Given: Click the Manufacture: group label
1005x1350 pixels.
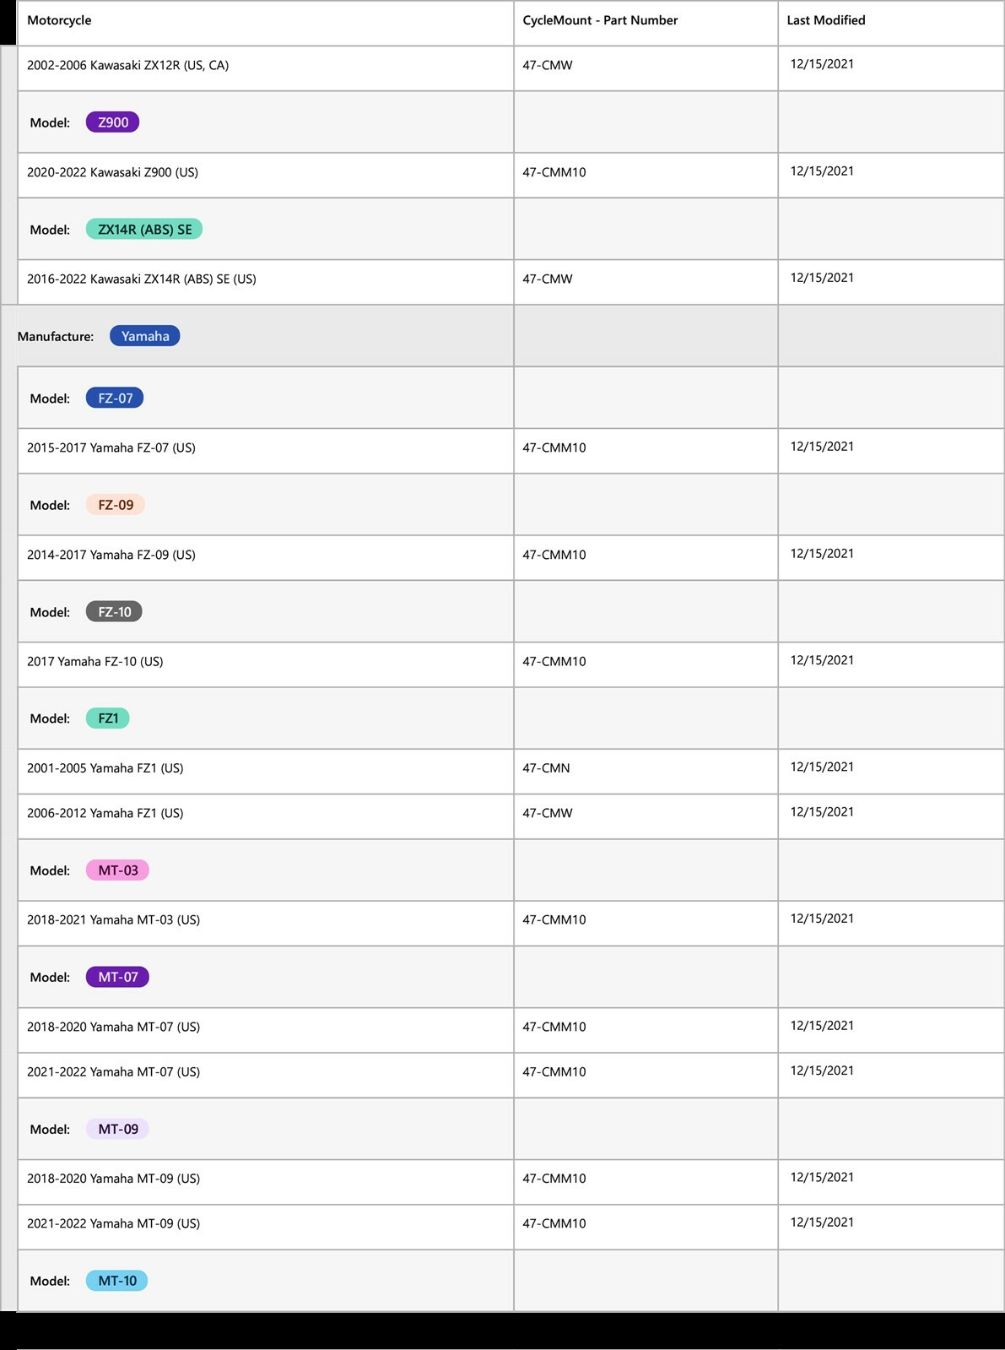Looking at the screenshot, I should pyautogui.click(x=56, y=336).
